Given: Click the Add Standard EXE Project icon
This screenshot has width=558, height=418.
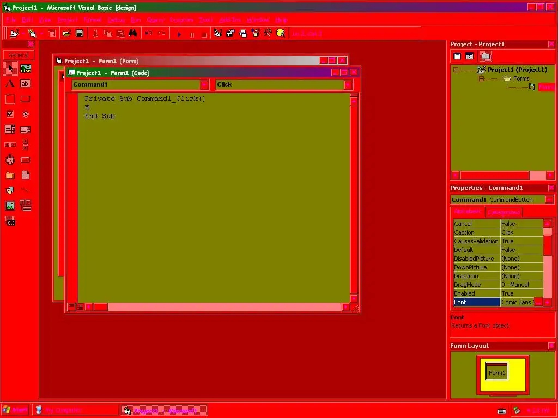Looking at the screenshot, I should [x=14, y=33].
